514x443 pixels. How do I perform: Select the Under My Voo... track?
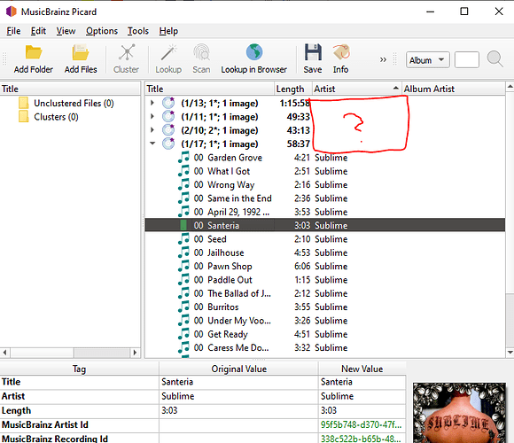(325, 321)
